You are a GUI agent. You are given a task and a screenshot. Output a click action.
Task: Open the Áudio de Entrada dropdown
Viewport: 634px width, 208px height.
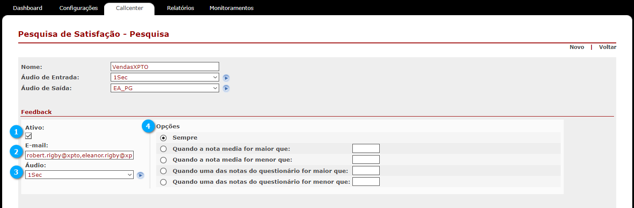pyautogui.click(x=165, y=77)
